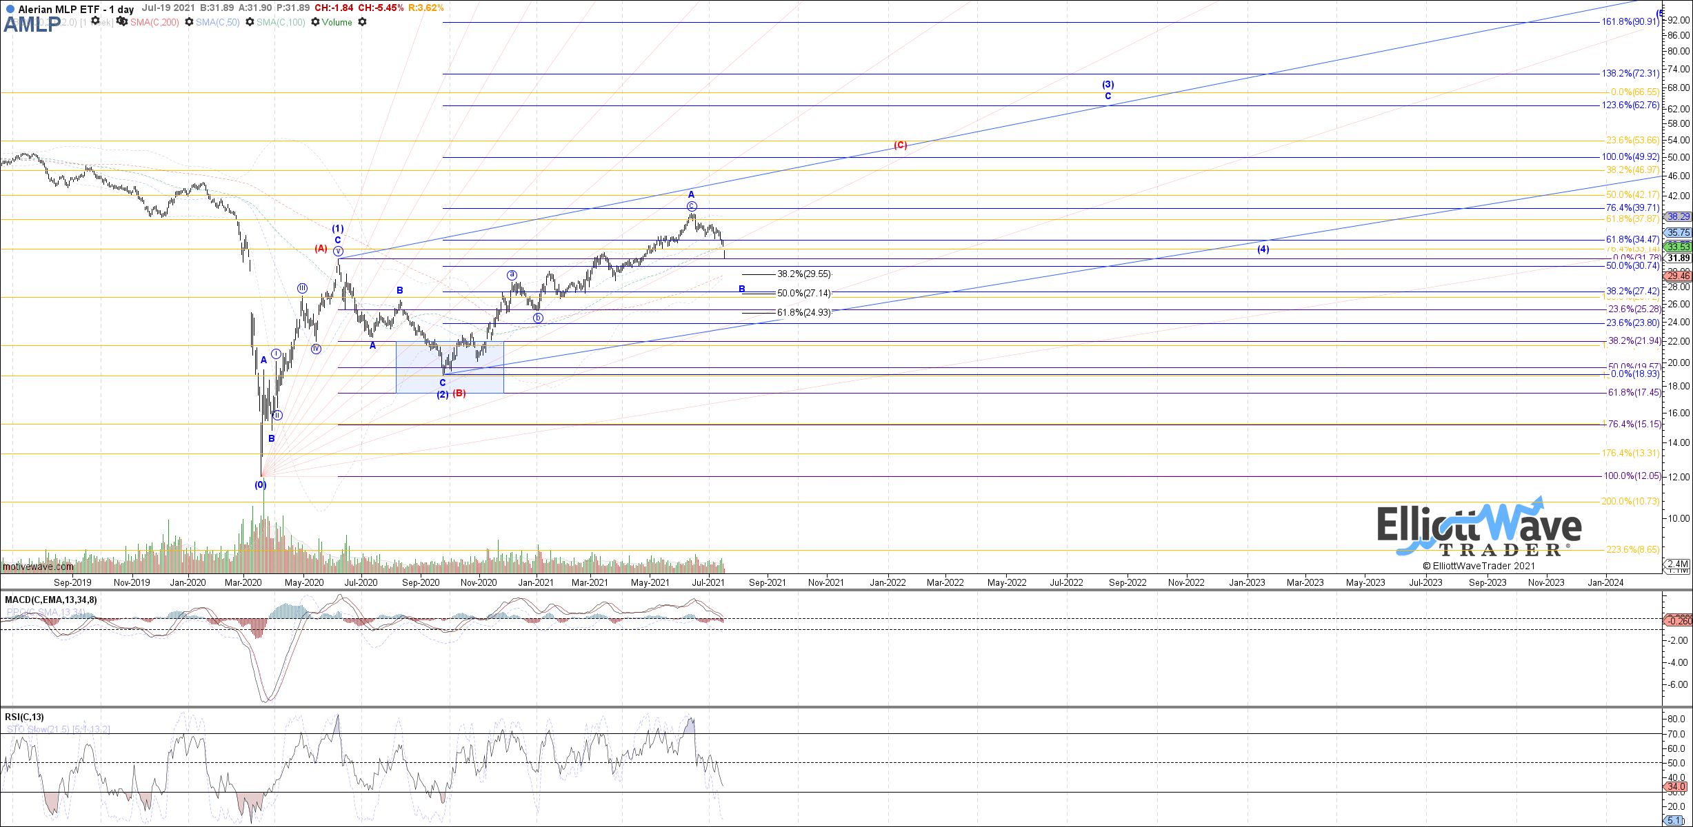Open the settings gear left of SMA(C,50)
The image size is (1693, 827).
click(189, 22)
